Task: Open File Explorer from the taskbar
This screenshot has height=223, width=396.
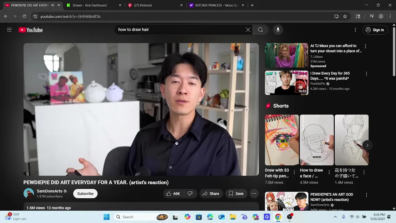Action: 233,217
